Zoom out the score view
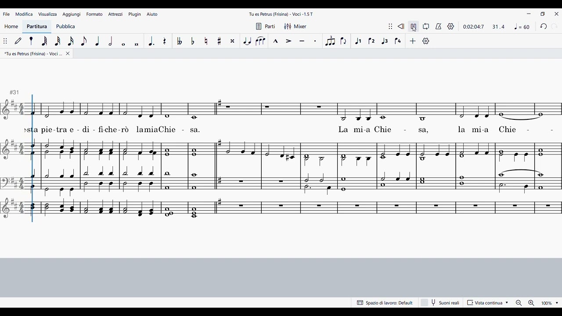 (x=519, y=303)
